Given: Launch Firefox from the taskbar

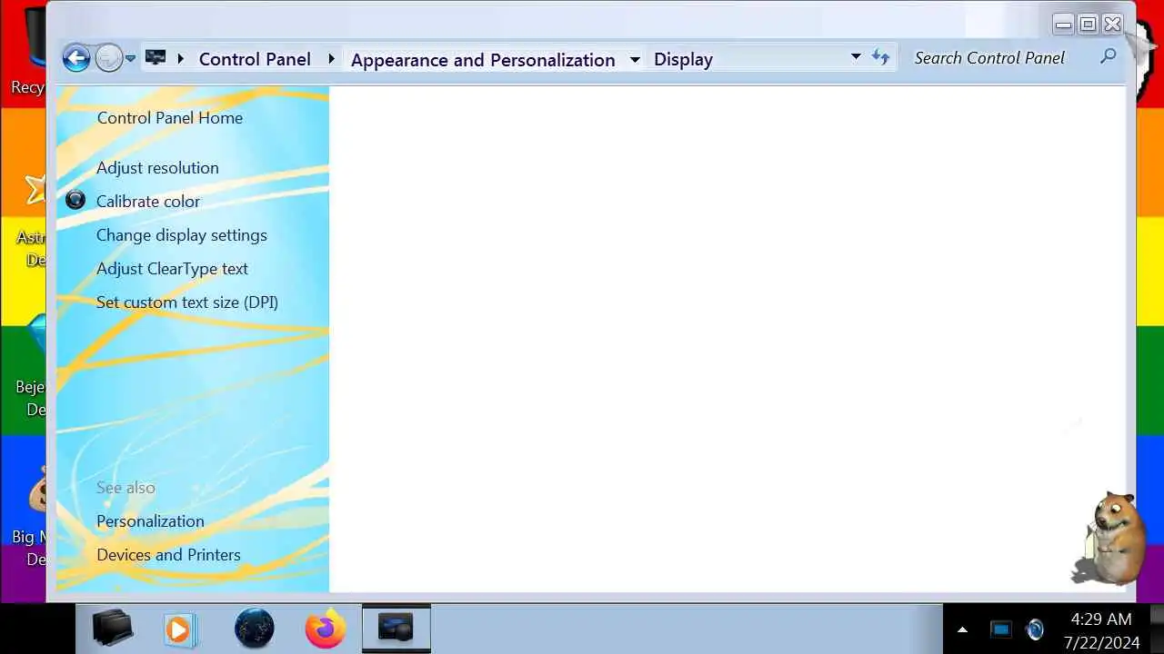Looking at the screenshot, I should [325, 629].
